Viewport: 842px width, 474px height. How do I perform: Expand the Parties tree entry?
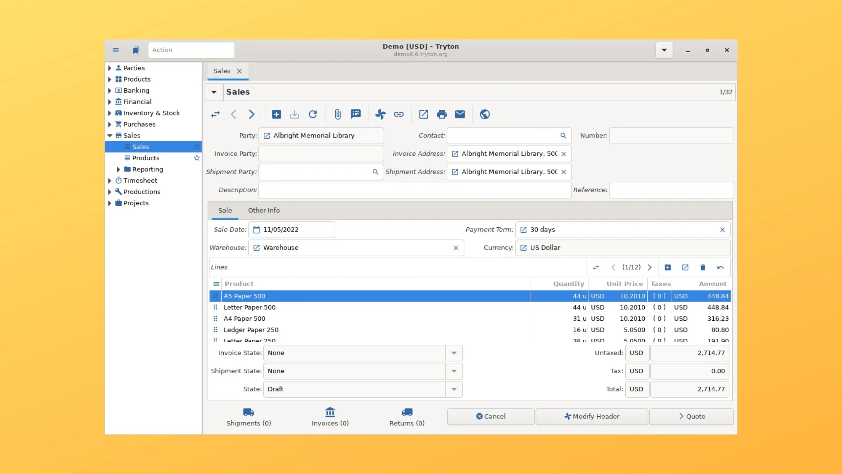click(x=110, y=68)
